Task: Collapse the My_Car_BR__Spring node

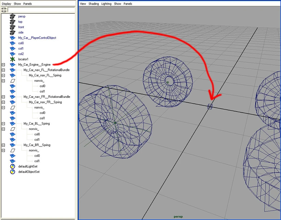Action: tap(3, 145)
